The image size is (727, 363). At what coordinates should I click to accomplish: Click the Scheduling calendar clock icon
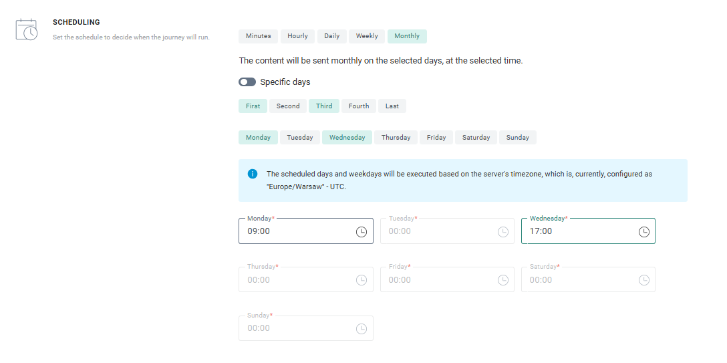[x=27, y=30]
